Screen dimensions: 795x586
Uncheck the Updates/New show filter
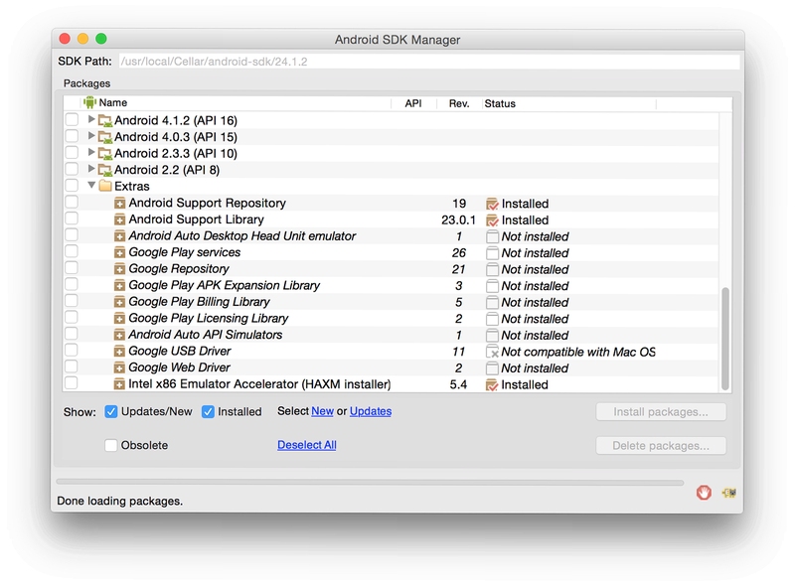coord(111,411)
